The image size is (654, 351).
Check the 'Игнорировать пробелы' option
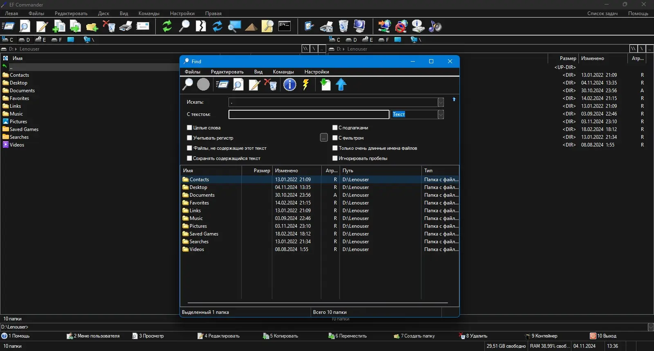click(335, 158)
